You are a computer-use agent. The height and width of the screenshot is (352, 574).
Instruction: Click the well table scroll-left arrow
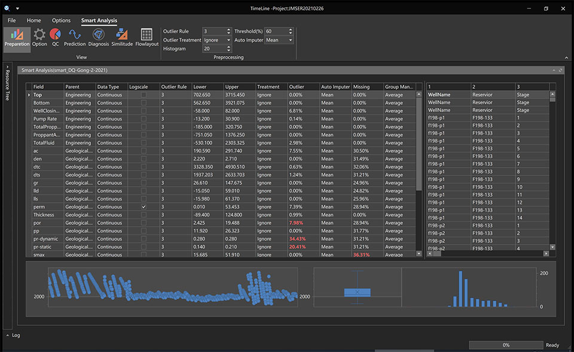tap(430, 254)
